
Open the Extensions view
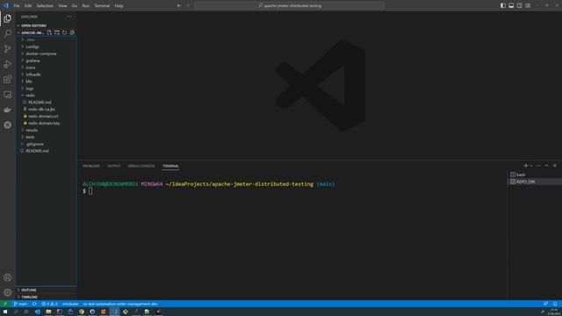(x=8, y=79)
